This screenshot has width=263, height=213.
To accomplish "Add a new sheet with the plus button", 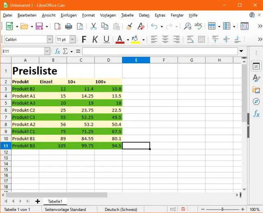I will click(x=37, y=201).
